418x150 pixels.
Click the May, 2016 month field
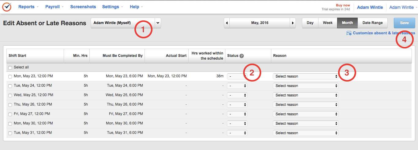coord(260,23)
